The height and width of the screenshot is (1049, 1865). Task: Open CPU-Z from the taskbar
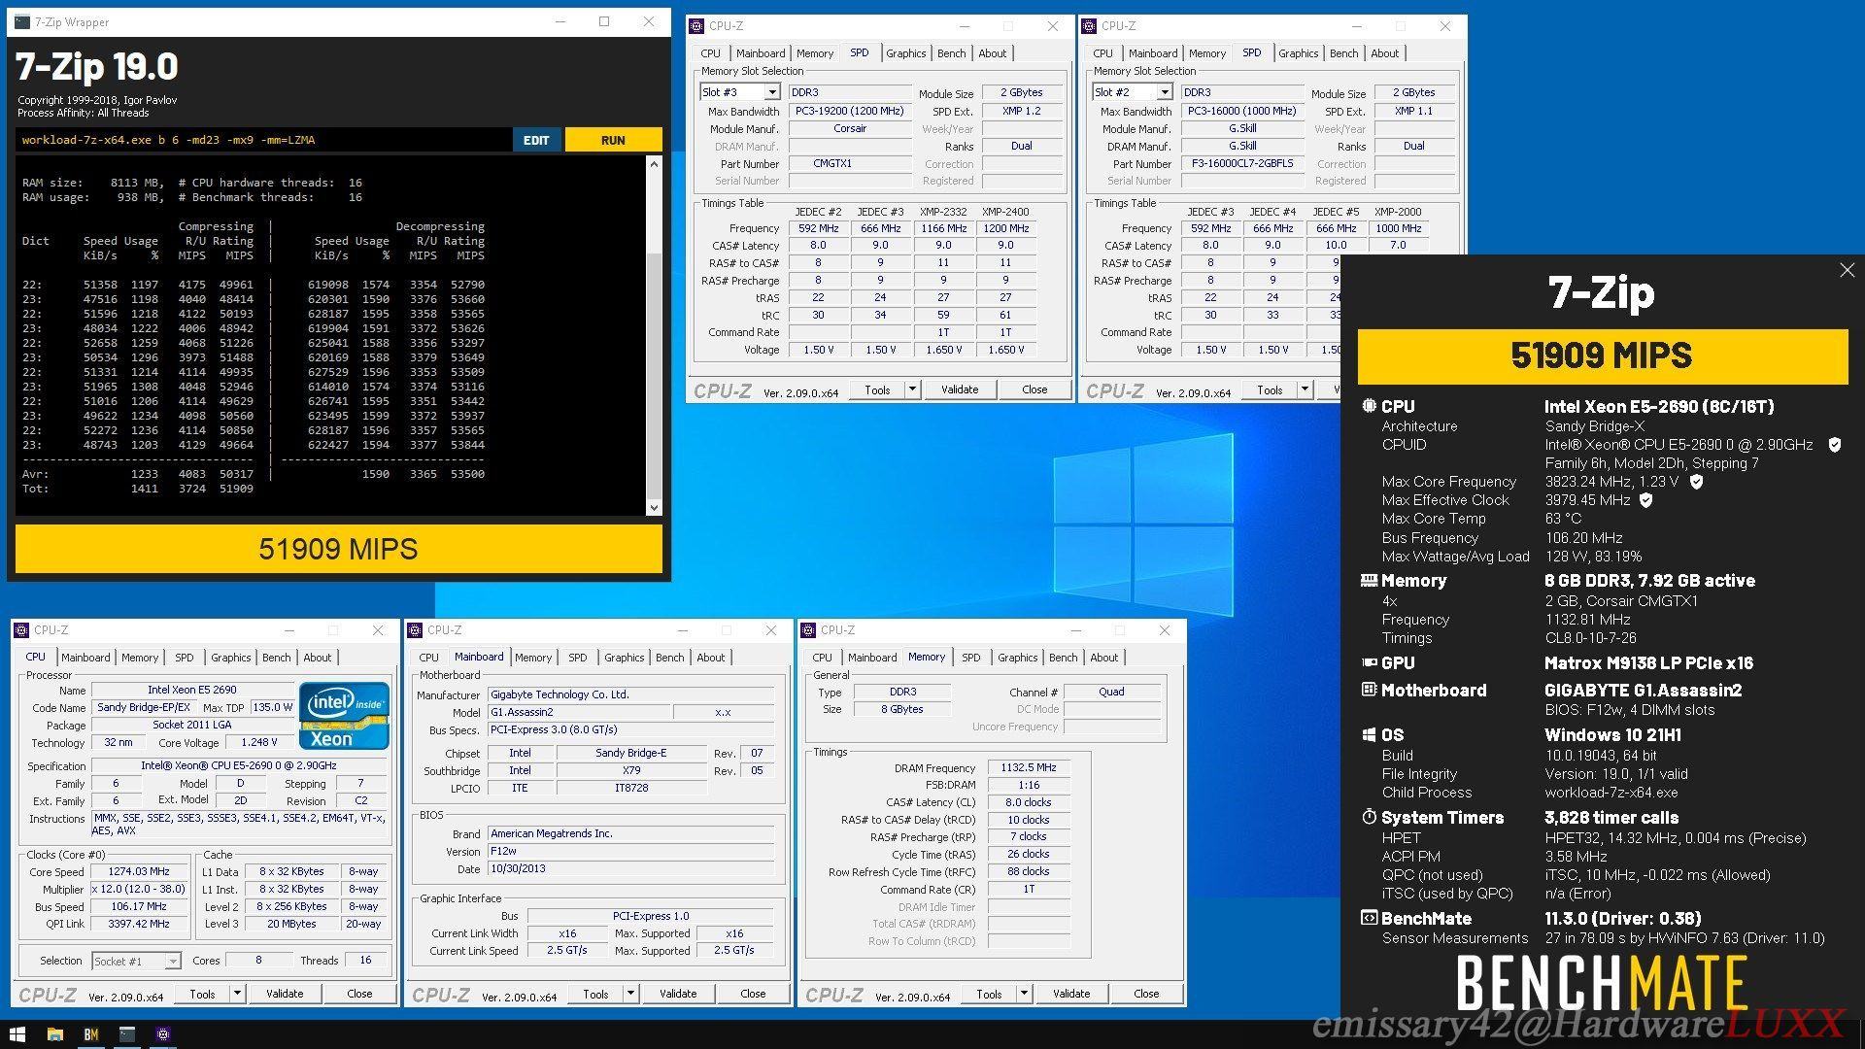pyautogui.click(x=163, y=1034)
